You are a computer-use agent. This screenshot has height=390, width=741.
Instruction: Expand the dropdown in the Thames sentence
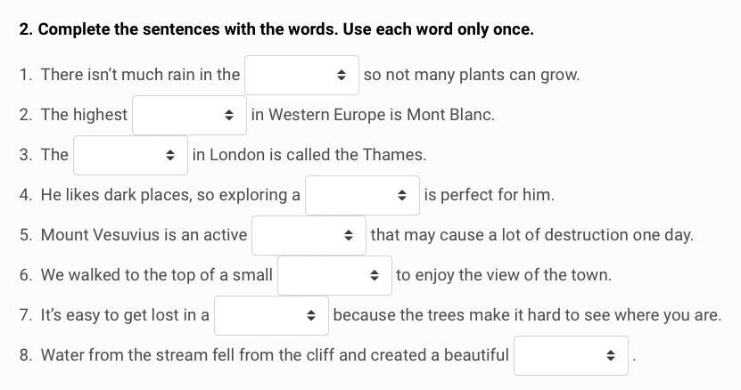click(x=130, y=155)
